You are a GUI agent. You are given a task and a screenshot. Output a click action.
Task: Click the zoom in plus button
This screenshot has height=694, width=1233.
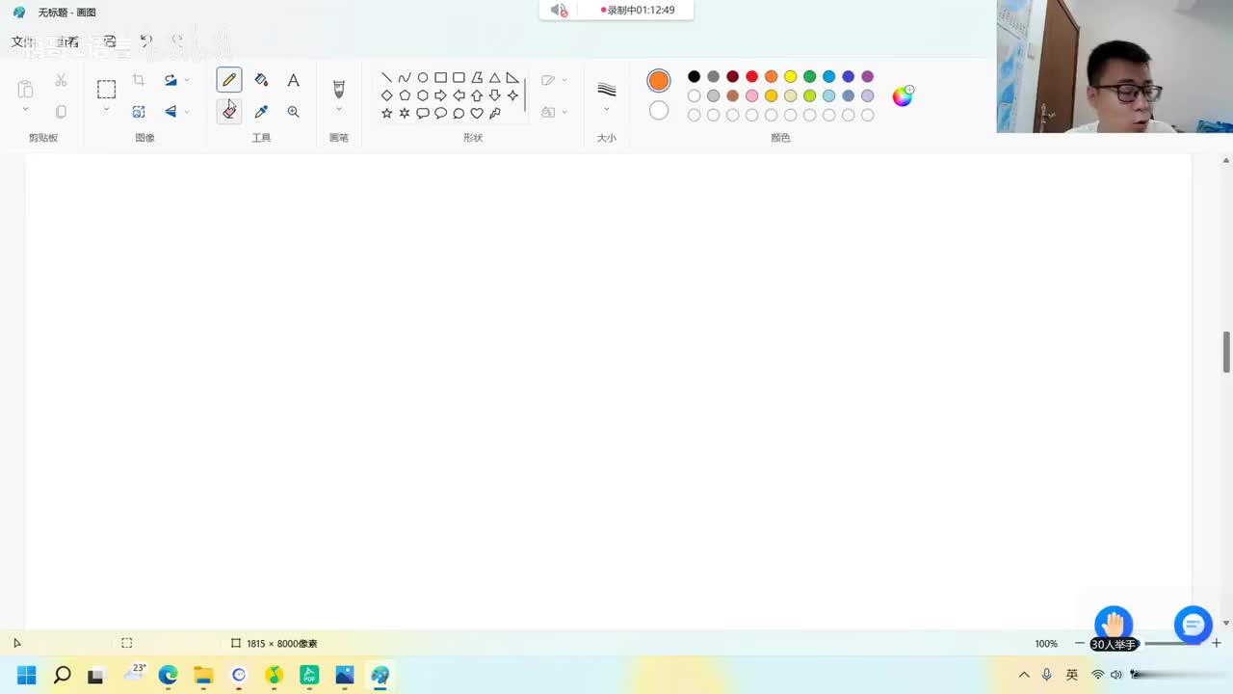1216,643
